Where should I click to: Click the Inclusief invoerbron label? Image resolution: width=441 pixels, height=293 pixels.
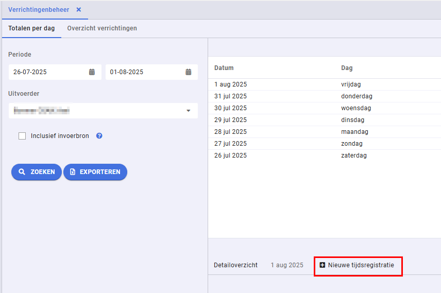[60, 136]
